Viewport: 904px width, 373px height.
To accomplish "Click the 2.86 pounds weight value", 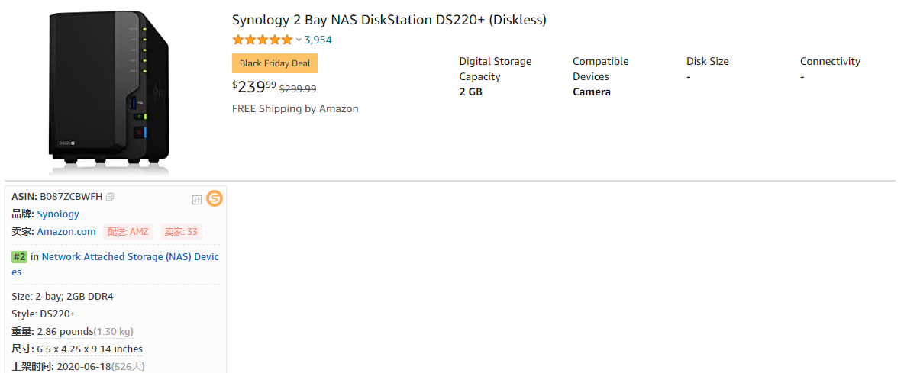I will coord(65,332).
